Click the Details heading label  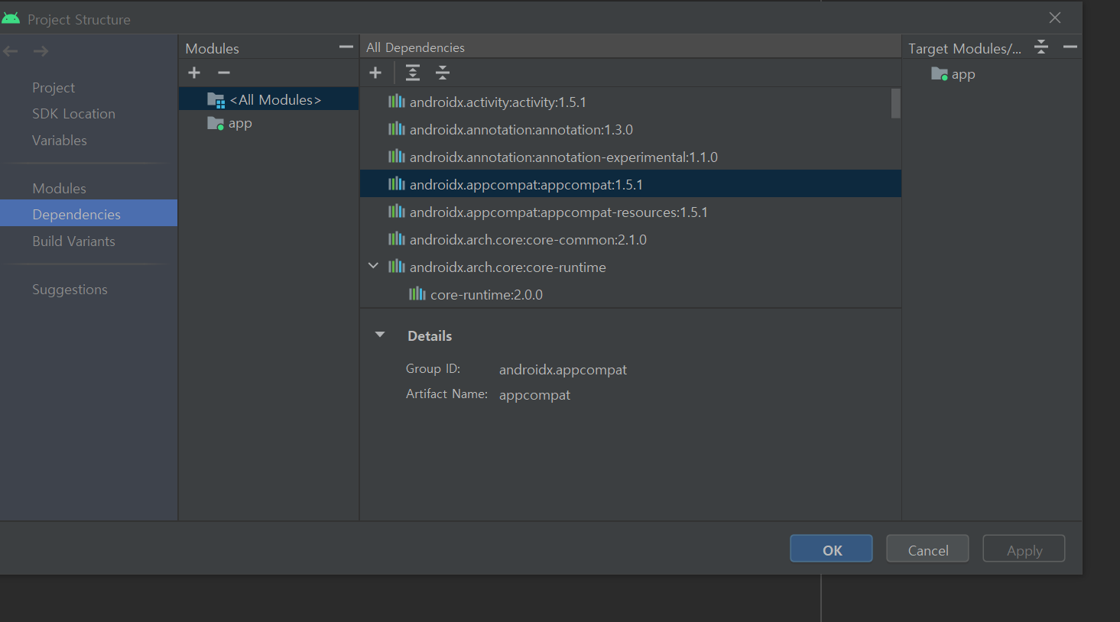(x=430, y=335)
